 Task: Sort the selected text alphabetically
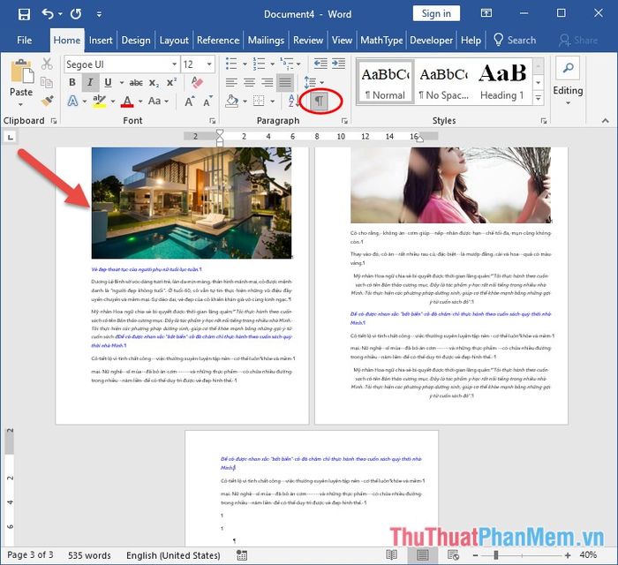[292, 102]
